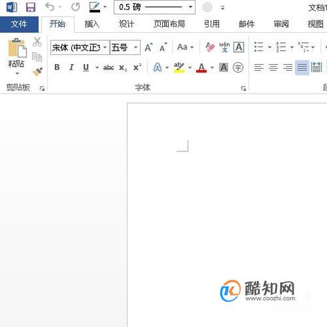Click the Save icon in quick access toolbar
Image resolution: width=327 pixels, height=327 pixels.
31,7
